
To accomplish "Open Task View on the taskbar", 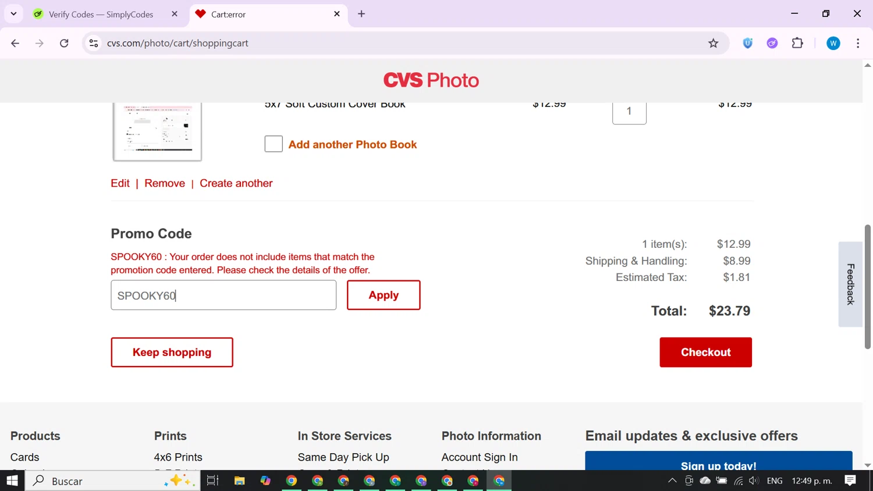I will 212,481.
